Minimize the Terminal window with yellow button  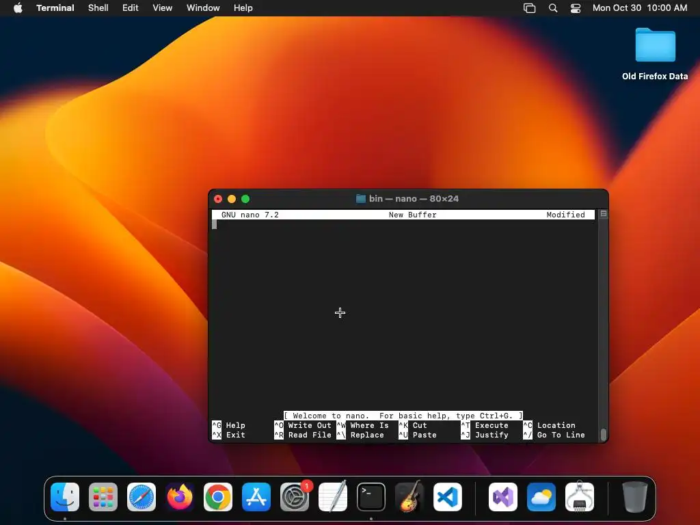coord(232,199)
